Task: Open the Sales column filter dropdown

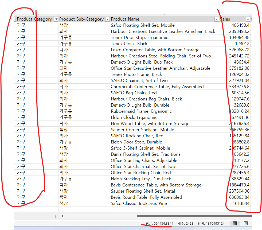Action: (x=248, y=20)
